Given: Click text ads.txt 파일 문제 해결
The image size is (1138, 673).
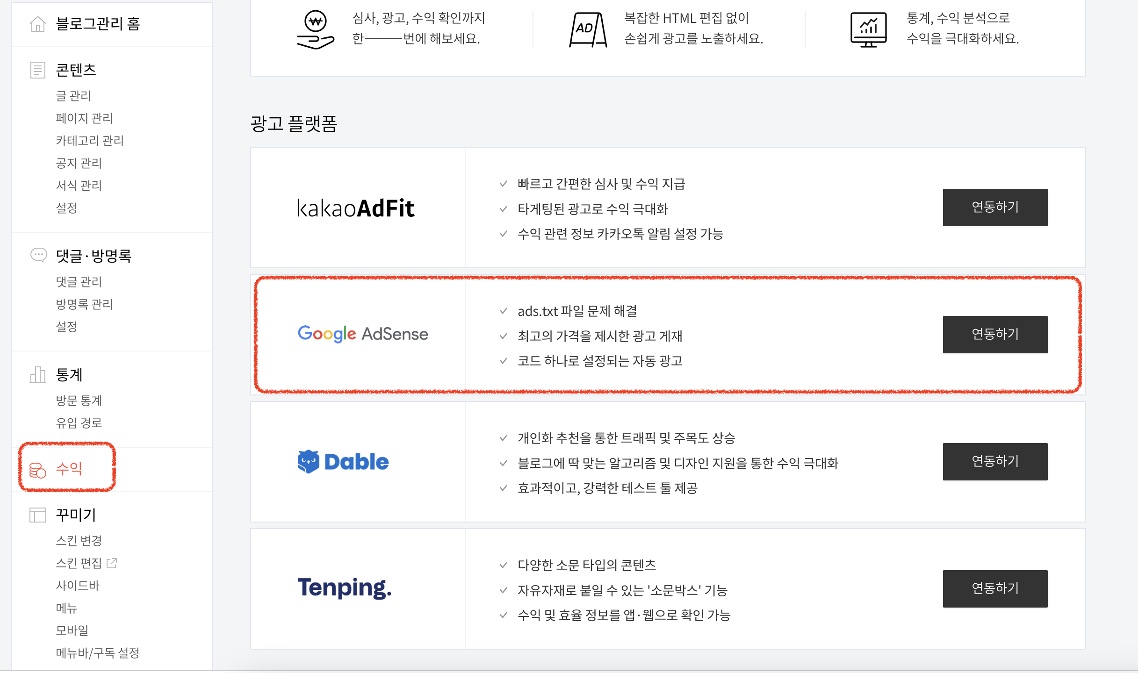Looking at the screenshot, I should [x=577, y=311].
